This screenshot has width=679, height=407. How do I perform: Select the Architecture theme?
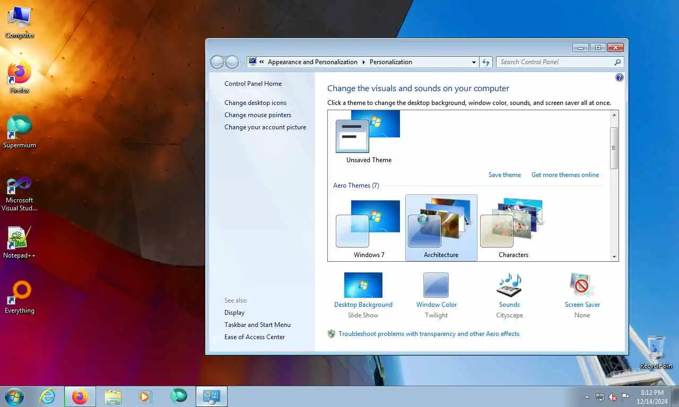point(441,228)
